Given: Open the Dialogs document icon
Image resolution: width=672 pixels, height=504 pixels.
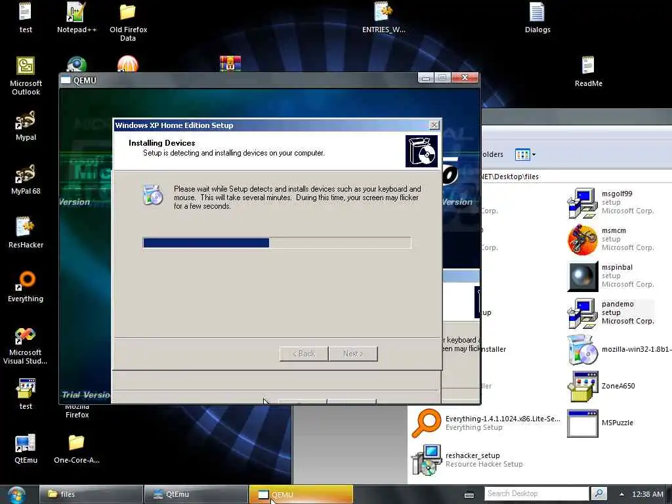Looking at the screenshot, I should [x=537, y=17].
